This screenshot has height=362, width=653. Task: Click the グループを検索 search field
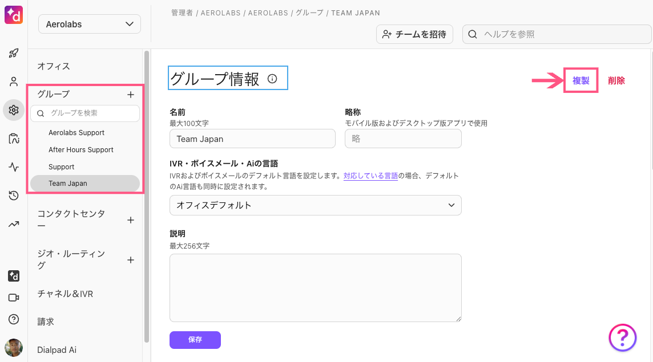[x=85, y=113]
